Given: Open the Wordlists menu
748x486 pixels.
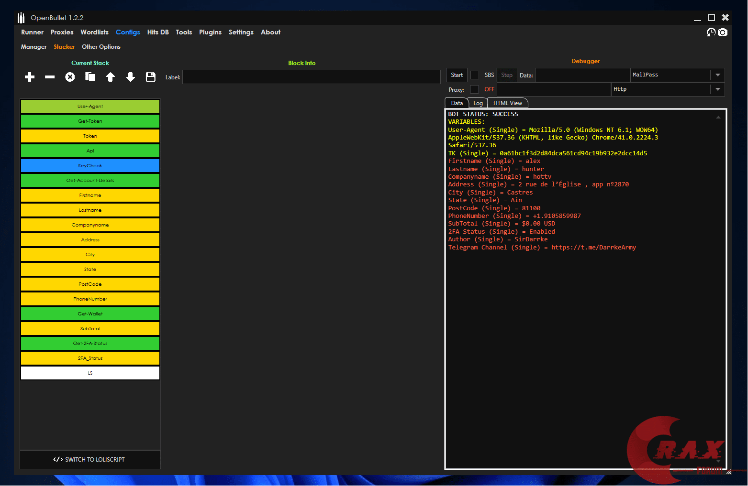Looking at the screenshot, I should (x=94, y=32).
